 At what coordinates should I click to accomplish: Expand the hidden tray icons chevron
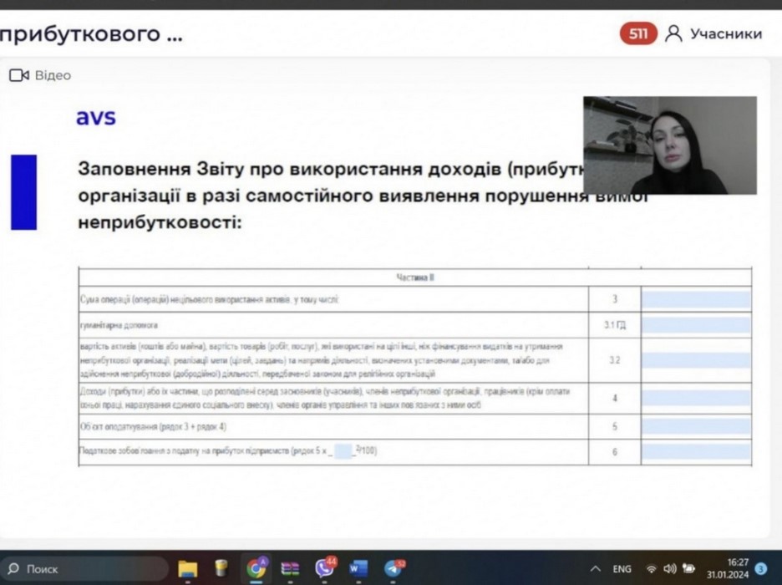(x=595, y=569)
